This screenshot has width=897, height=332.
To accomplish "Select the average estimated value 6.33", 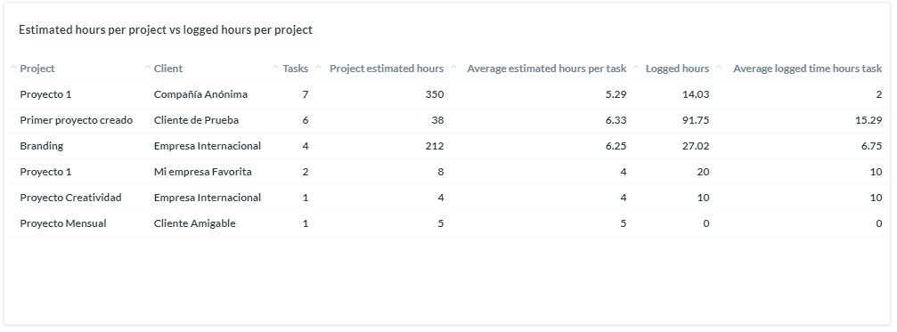I will pyautogui.click(x=616, y=120).
